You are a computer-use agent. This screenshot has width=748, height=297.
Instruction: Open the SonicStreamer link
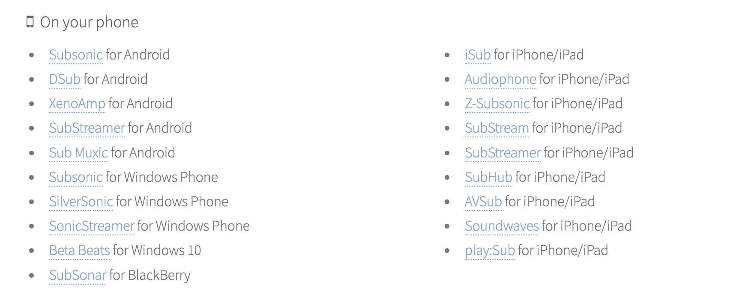point(92,226)
